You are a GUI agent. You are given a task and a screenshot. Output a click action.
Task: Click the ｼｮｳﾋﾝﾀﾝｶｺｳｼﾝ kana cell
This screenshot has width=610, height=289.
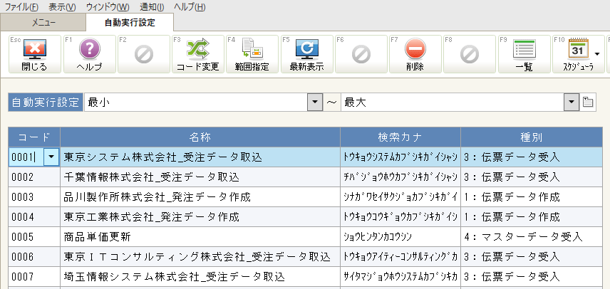[x=400, y=236]
